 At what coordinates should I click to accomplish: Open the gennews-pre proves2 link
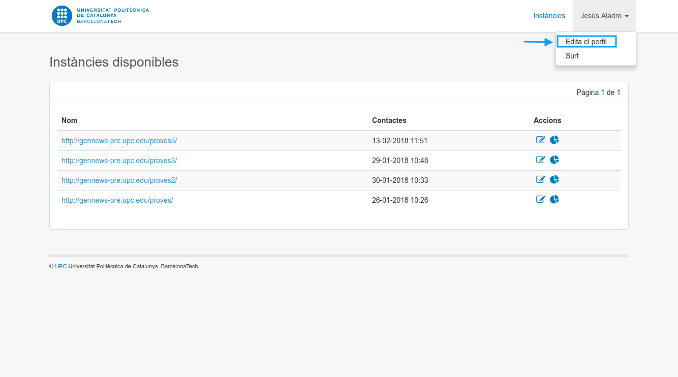click(119, 180)
